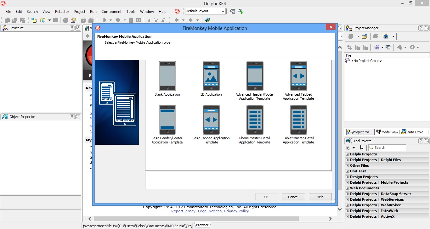Choose Tablet Master-Detail Application Template
The width and height of the screenshot is (430, 229).
(x=298, y=125)
